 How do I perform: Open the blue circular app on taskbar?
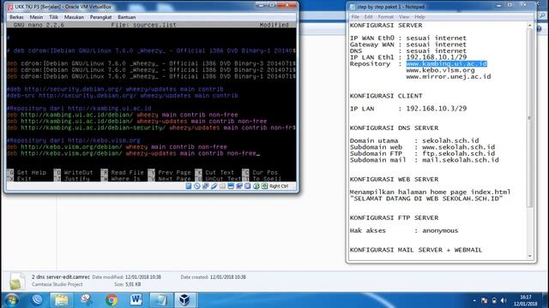click(x=37, y=300)
